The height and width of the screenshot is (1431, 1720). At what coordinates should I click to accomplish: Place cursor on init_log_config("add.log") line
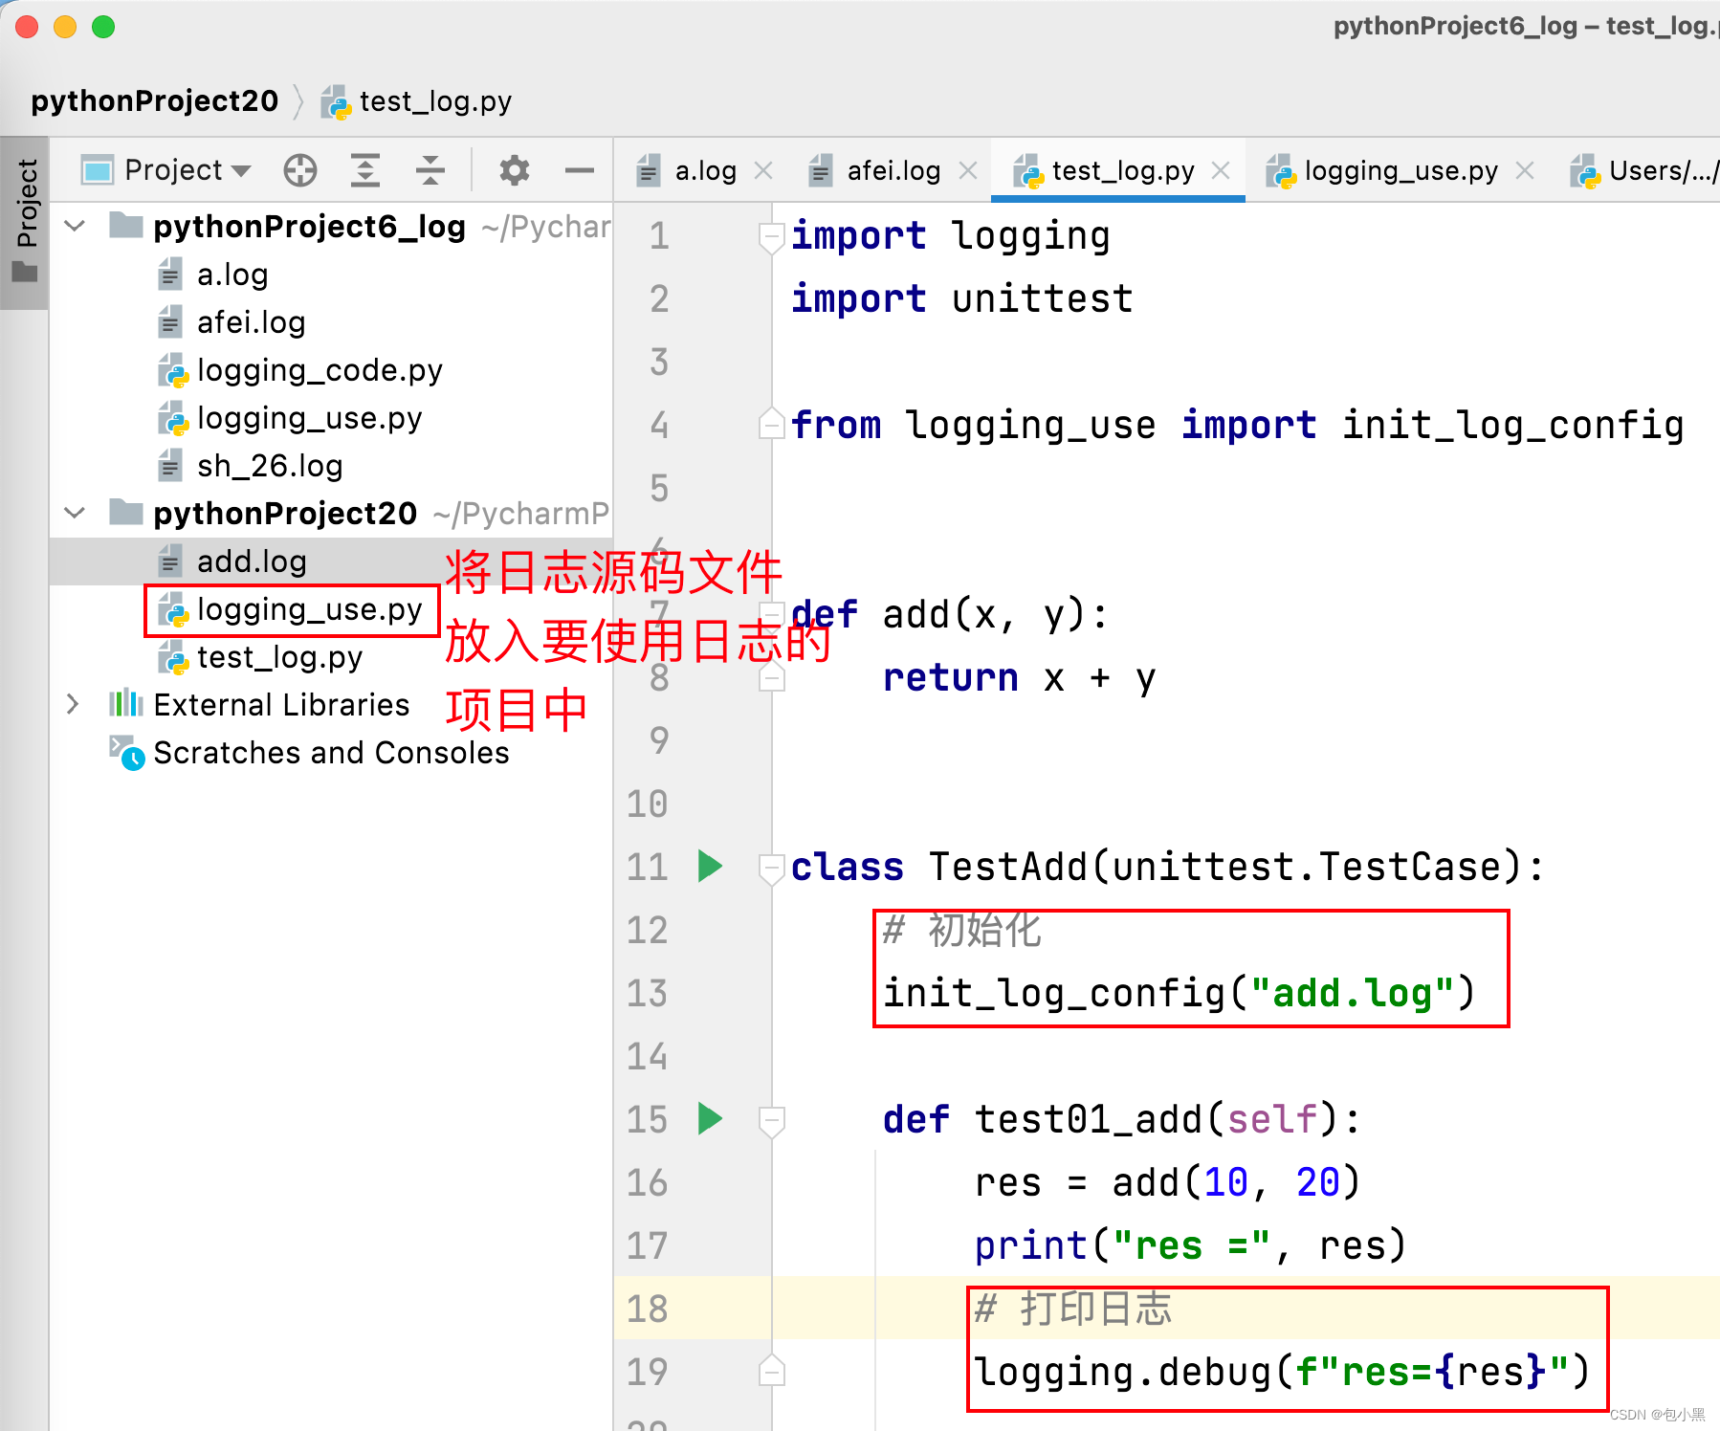1179,993
